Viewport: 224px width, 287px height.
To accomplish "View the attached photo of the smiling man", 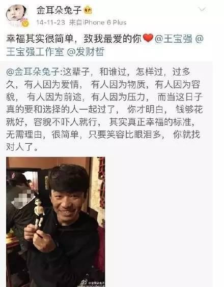I will (x=55, y=222).
